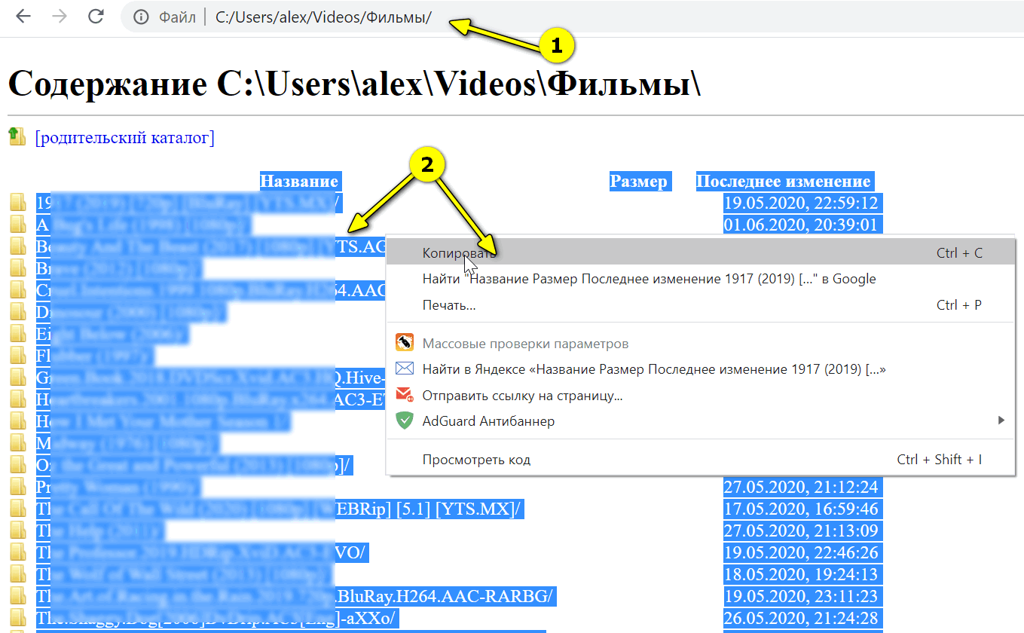The image size is (1024, 633).
Task: Open the folder ending "-aXXo/"
Action: point(216,619)
